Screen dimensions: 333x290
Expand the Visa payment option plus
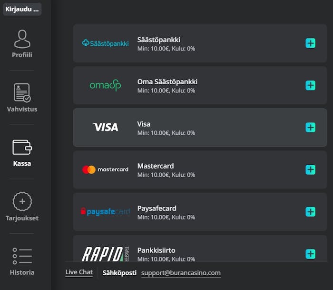coord(310,128)
